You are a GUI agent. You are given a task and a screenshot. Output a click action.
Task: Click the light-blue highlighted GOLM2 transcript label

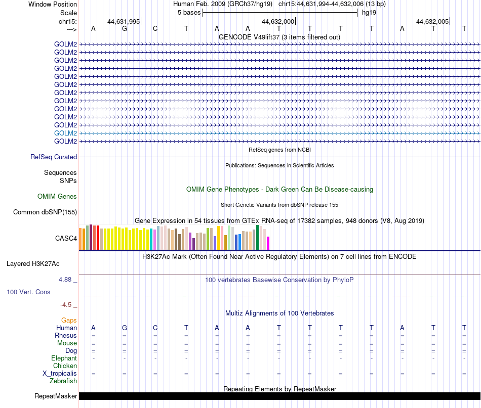[x=65, y=133]
